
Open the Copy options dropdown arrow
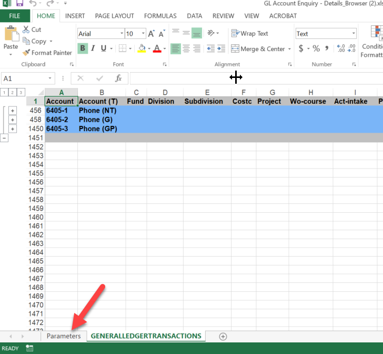click(51, 41)
